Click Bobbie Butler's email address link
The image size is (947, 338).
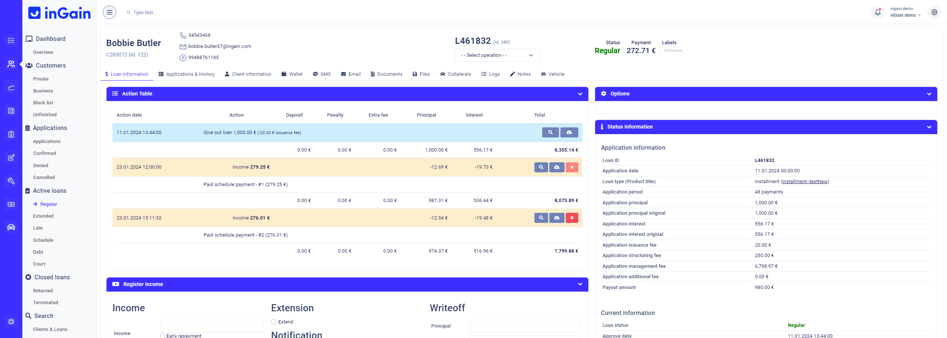[x=219, y=46]
